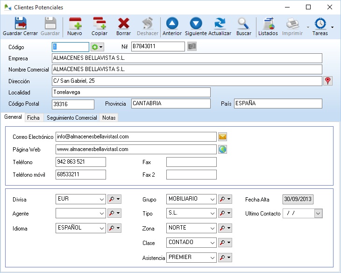Open the Seguimiento Comercial tab
Viewport: 341px width, 273px height.
[72, 117]
